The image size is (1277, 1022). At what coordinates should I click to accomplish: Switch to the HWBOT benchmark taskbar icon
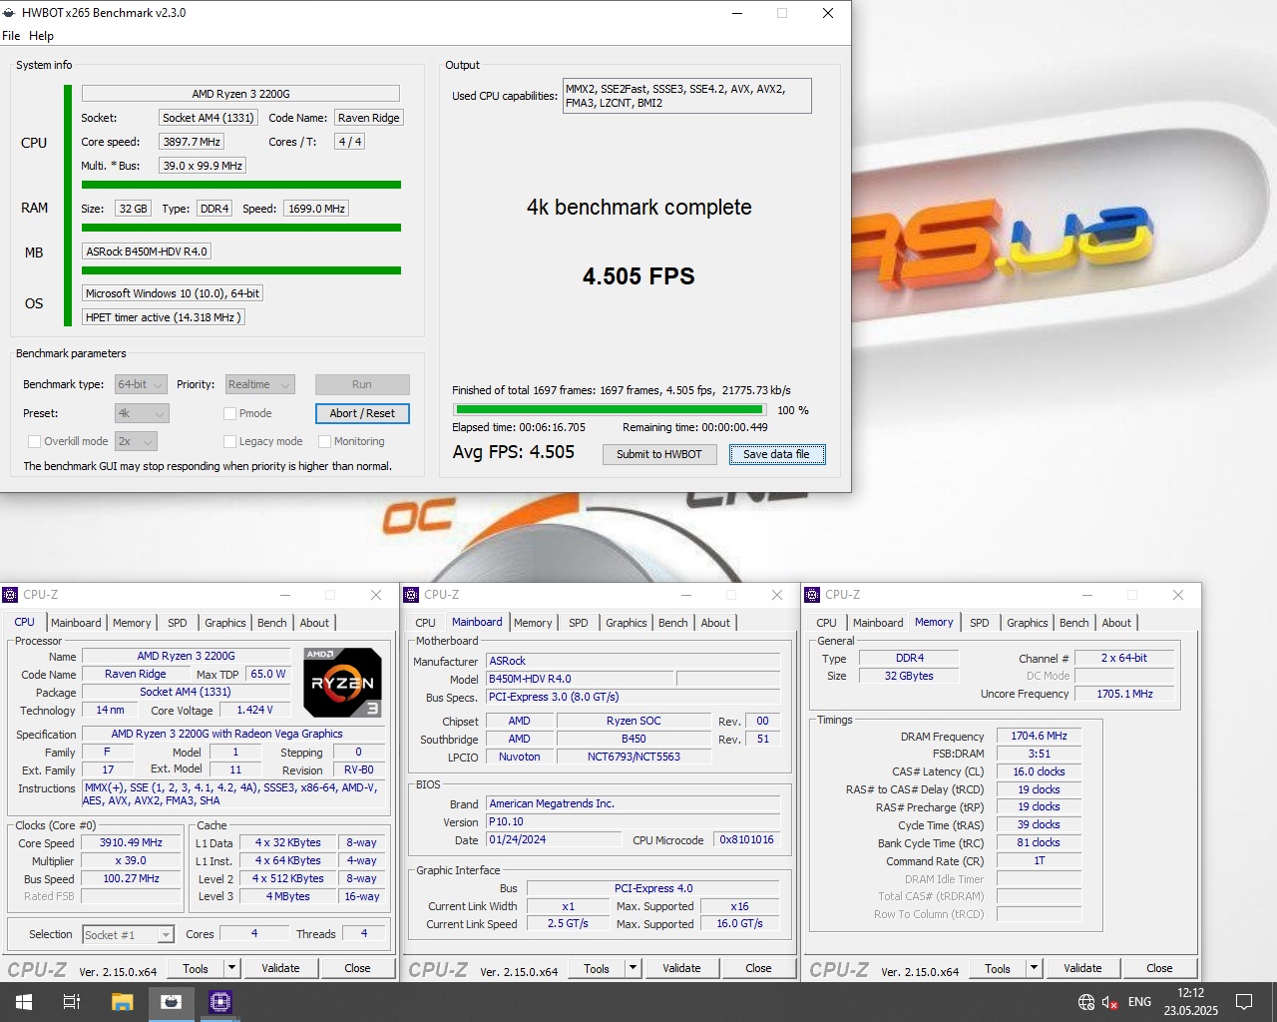coord(172,1002)
